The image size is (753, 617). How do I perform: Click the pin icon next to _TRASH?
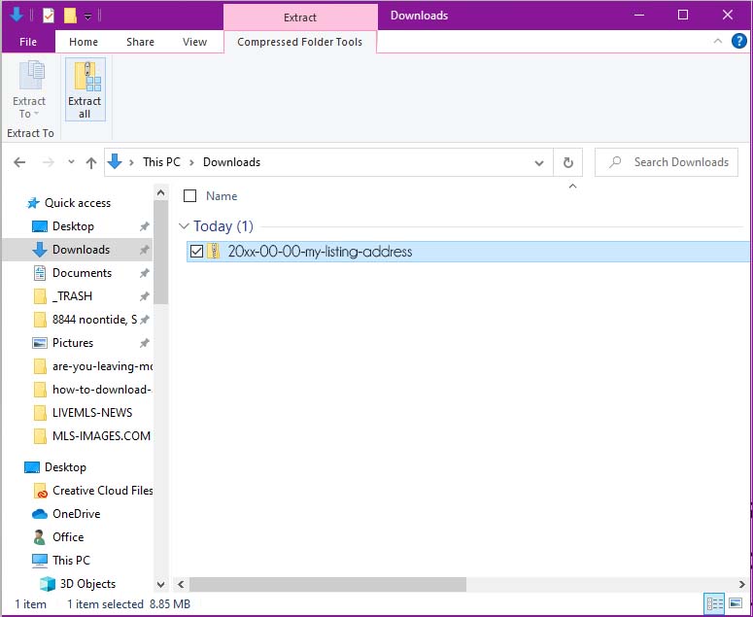click(144, 296)
